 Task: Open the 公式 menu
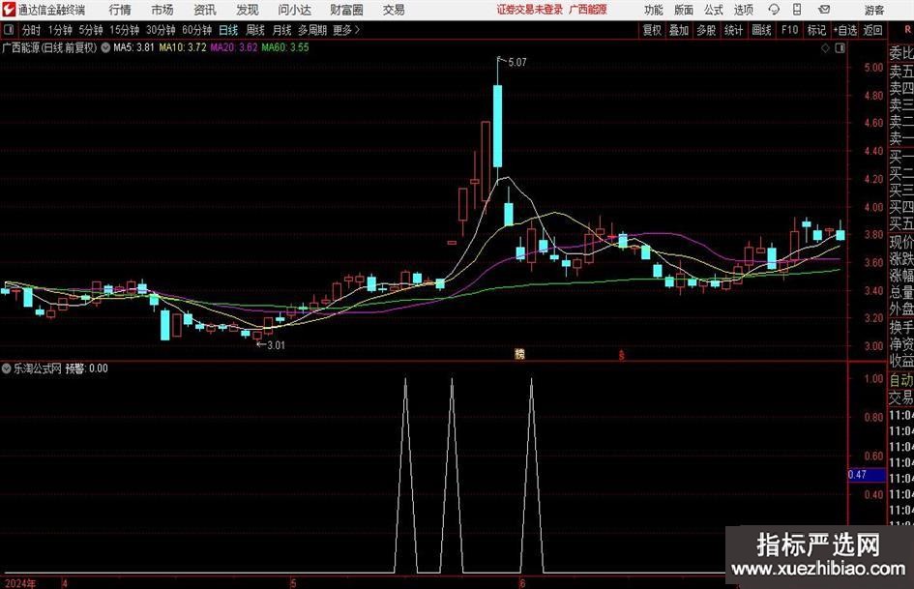(714, 10)
